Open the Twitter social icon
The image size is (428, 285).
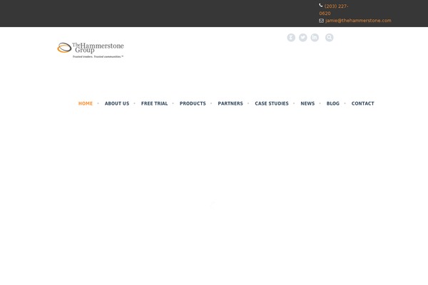pyautogui.click(x=302, y=37)
